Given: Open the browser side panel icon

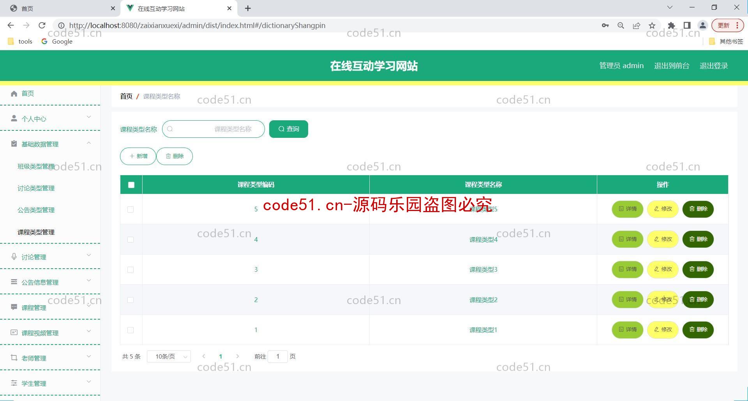Looking at the screenshot, I should point(687,25).
